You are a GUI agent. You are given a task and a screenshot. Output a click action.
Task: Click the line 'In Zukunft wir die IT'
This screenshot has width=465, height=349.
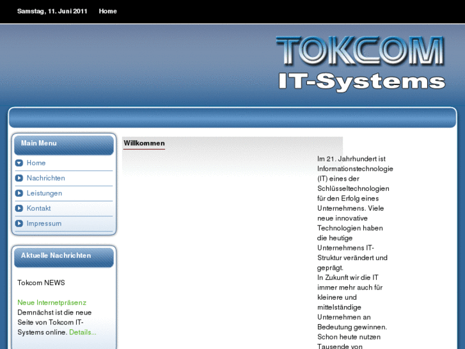click(347, 277)
